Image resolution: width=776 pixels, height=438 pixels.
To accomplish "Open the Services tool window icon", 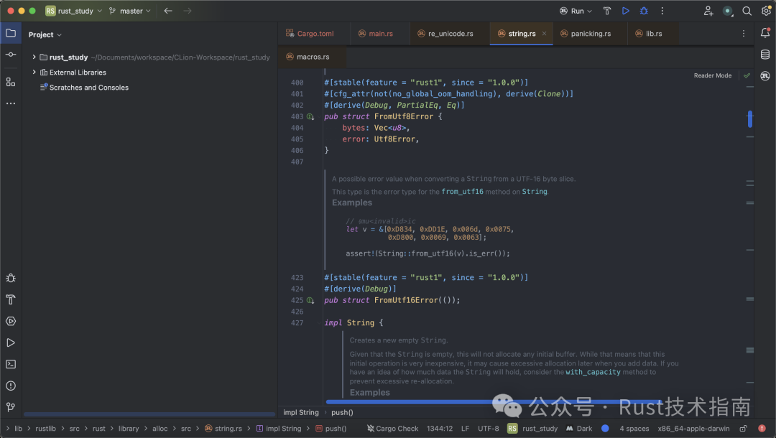I will tap(10, 322).
